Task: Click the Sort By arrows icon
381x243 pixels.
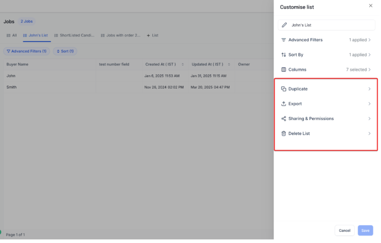Action: tap(283, 55)
